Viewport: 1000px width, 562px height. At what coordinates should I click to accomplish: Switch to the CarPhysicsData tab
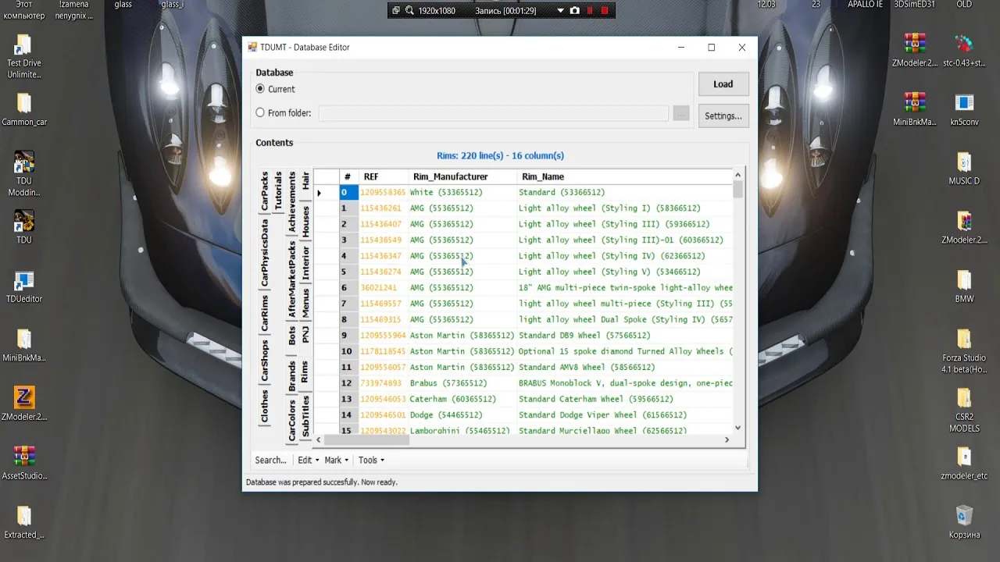265,253
